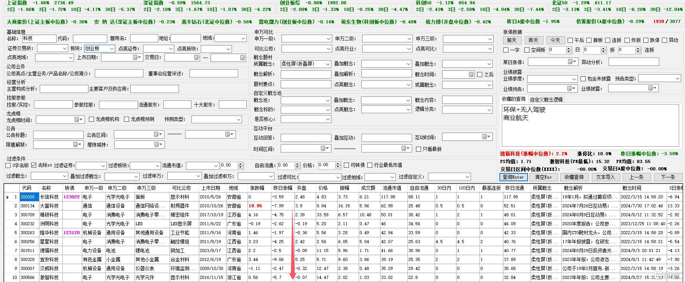The width and height of the screenshot is (685, 282).
Task: Check the 龙虎榜预测 option
Action: click(x=127, y=119)
